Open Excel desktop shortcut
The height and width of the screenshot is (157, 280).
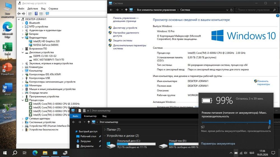click(8, 49)
